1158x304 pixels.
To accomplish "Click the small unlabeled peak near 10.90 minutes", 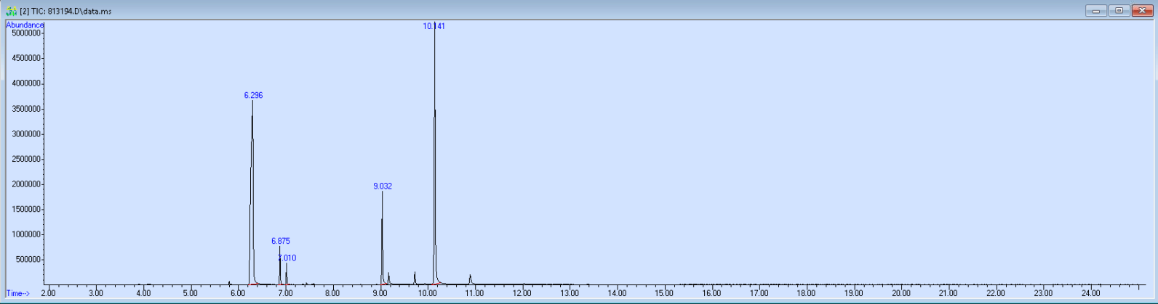I will tap(470, 279).
